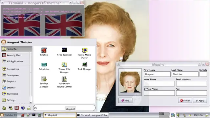Apply changes in Mugshot
Screen dimensions: 210x118
point(200,101)
